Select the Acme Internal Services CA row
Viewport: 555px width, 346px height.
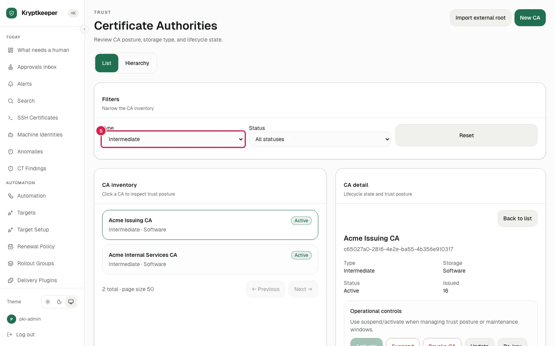tap(210, 259)
